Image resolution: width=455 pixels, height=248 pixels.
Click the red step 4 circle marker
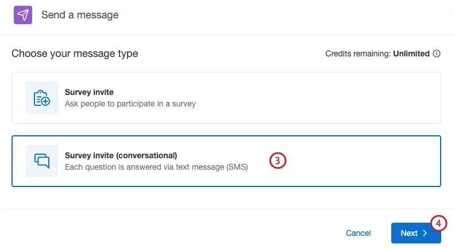438,223
